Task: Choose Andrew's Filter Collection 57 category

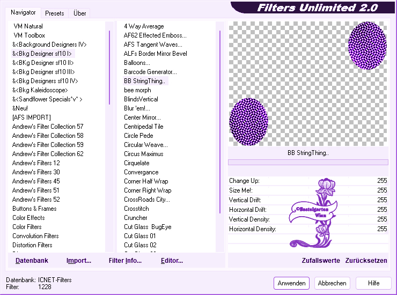Action: 48,127
